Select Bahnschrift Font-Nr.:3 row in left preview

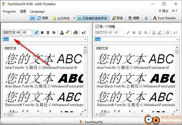(x=44, y=105)
